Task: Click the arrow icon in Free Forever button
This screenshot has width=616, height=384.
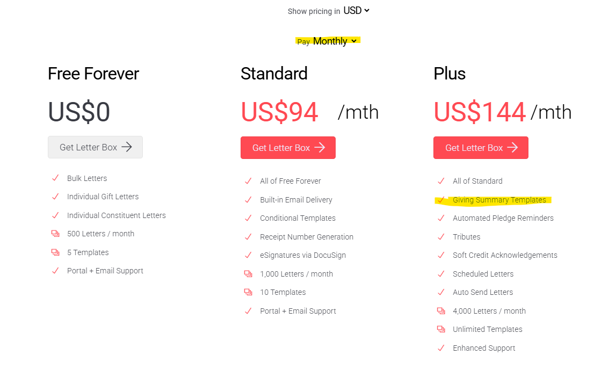Action: click(x=127, y=147)
